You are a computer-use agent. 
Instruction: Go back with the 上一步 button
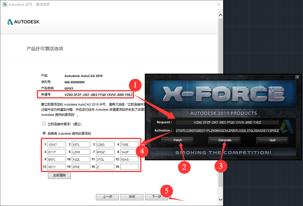[x=107, y=197]
